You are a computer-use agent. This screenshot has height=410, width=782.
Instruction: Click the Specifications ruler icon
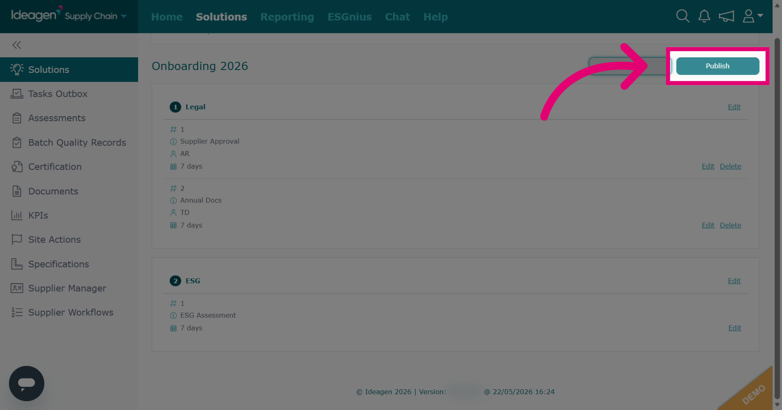[17, 264]
